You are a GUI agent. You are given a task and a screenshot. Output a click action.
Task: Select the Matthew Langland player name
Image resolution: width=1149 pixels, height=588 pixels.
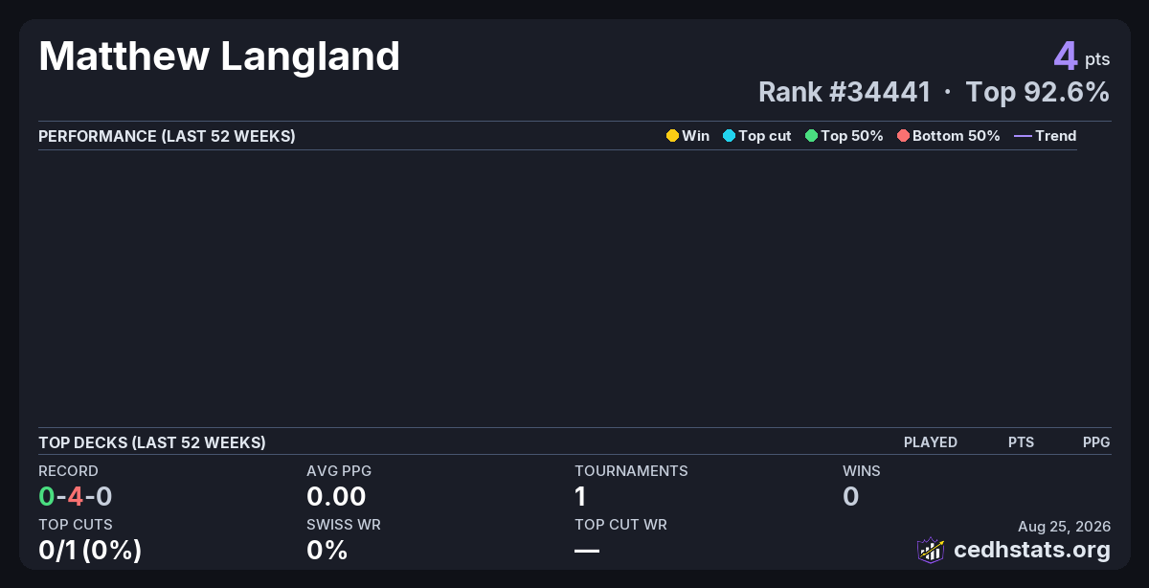(219, 57)
